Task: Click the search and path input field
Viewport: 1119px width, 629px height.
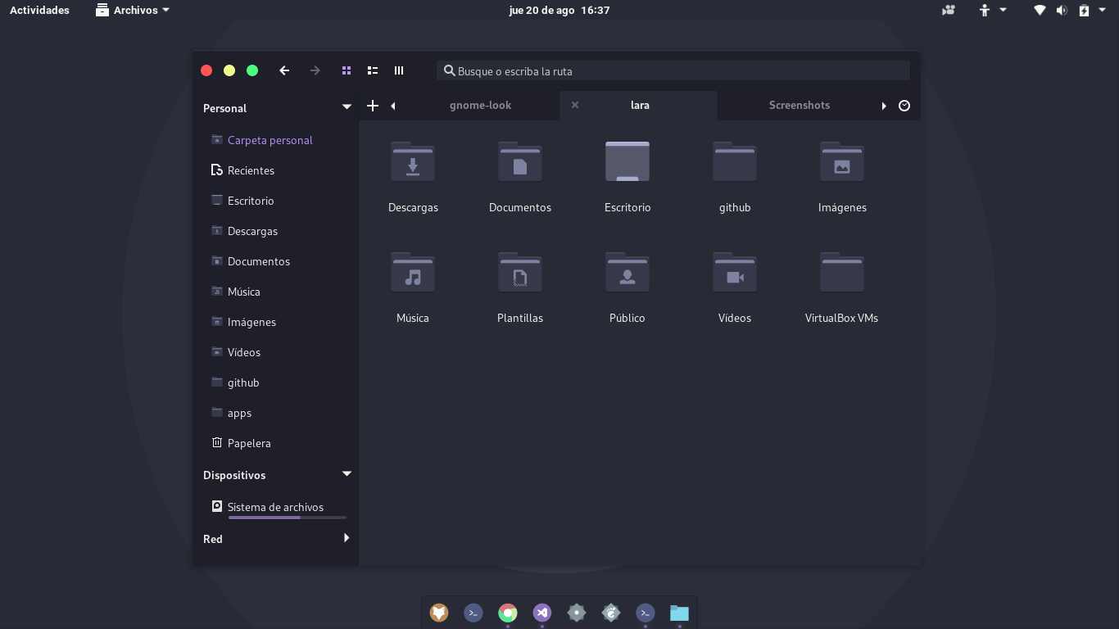Action: (x=672, y=70)
